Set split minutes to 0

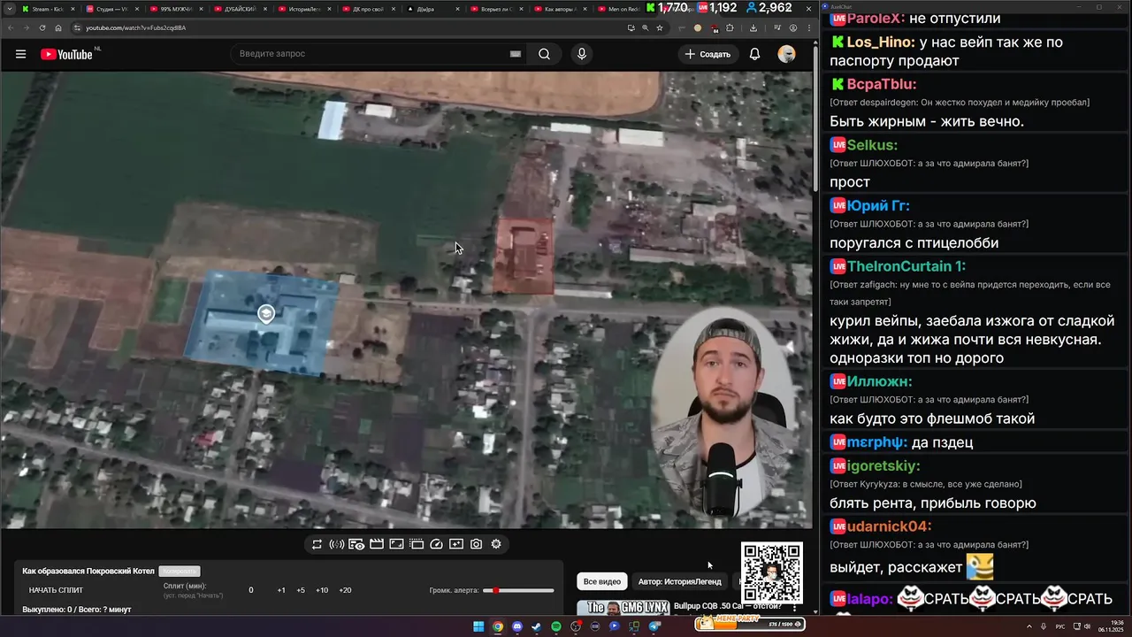[250, 590]
